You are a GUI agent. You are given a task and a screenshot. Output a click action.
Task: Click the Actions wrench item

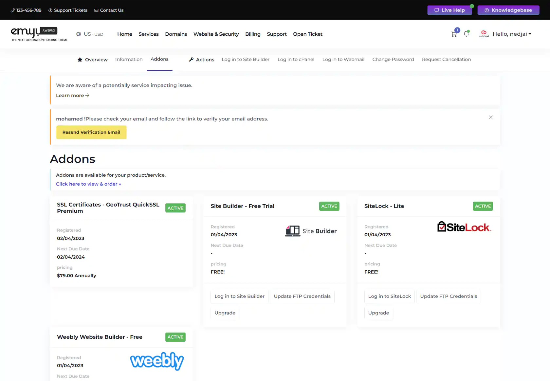[201, 60]
